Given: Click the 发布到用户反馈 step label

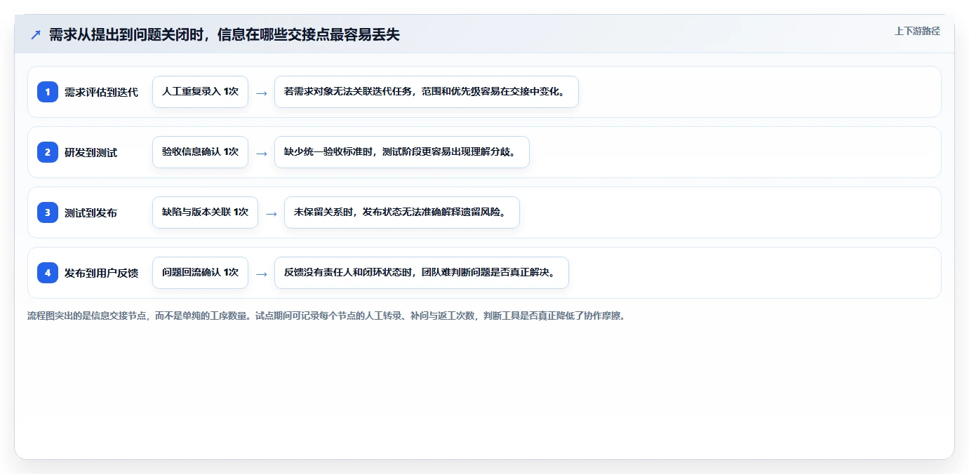Looking at the screenshot, I should coord(101,273).
